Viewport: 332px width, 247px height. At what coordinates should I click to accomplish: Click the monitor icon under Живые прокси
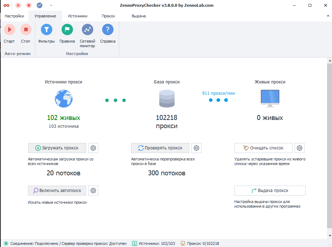pyautogui.click(x=270, y=99)
